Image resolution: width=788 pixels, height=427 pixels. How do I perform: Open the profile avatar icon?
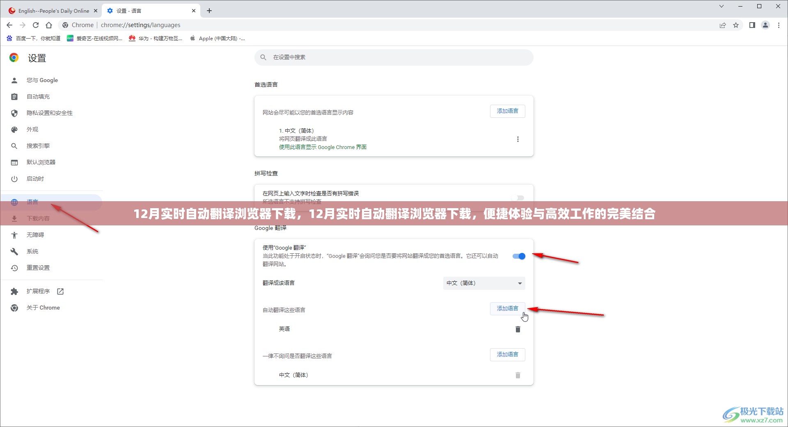tap(765, 25)
